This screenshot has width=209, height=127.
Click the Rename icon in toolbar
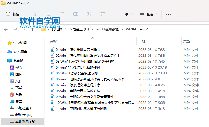[x=76, y=14]
